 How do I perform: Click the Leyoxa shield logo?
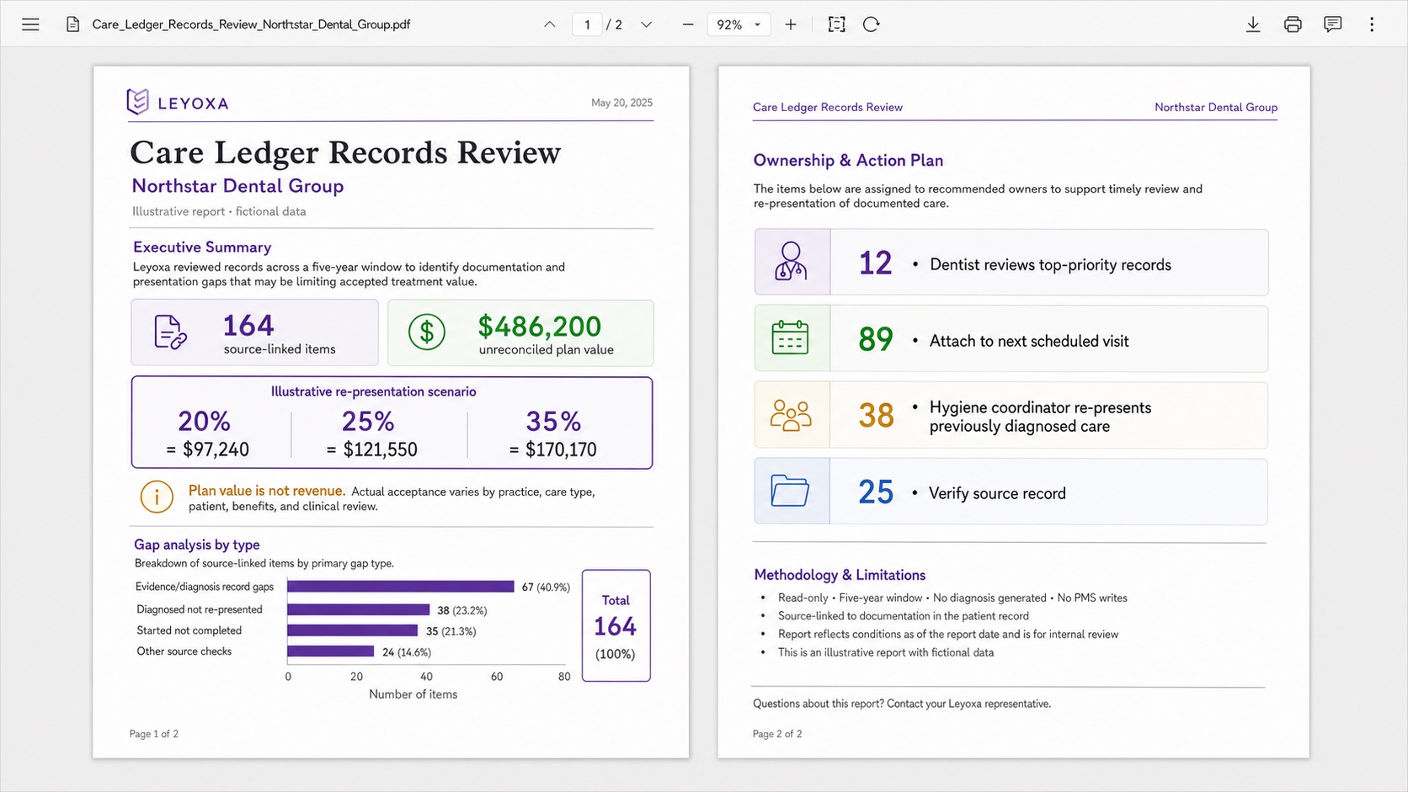pyautogui.click(x=137, y=102)
